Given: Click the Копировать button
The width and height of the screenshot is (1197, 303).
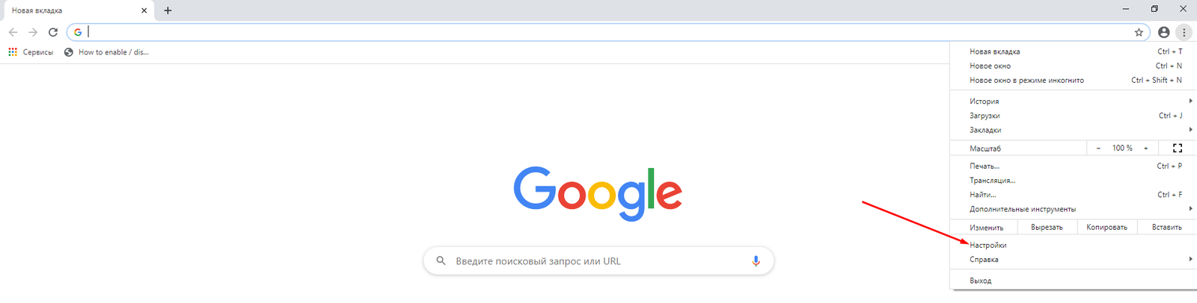Looking at the screenshot, I should coord(1106,227).
